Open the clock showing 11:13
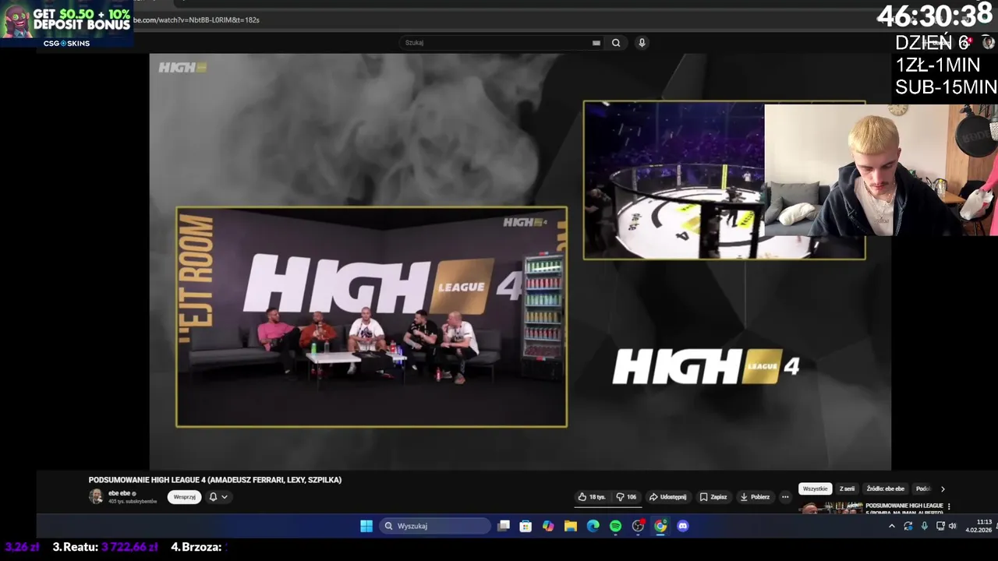The height and width of the screenshot is (561, 998). point(979,526)
